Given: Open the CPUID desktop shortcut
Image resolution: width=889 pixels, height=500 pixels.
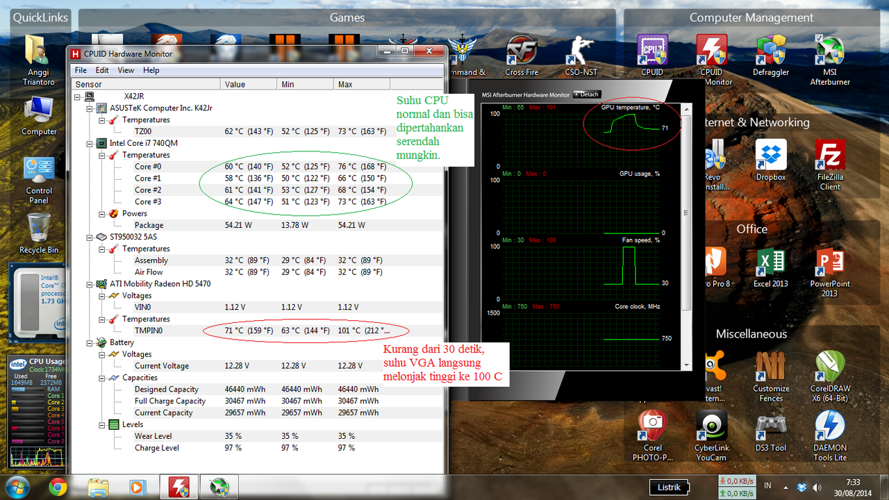Looking at the screenshot, I should coord(651,56).
